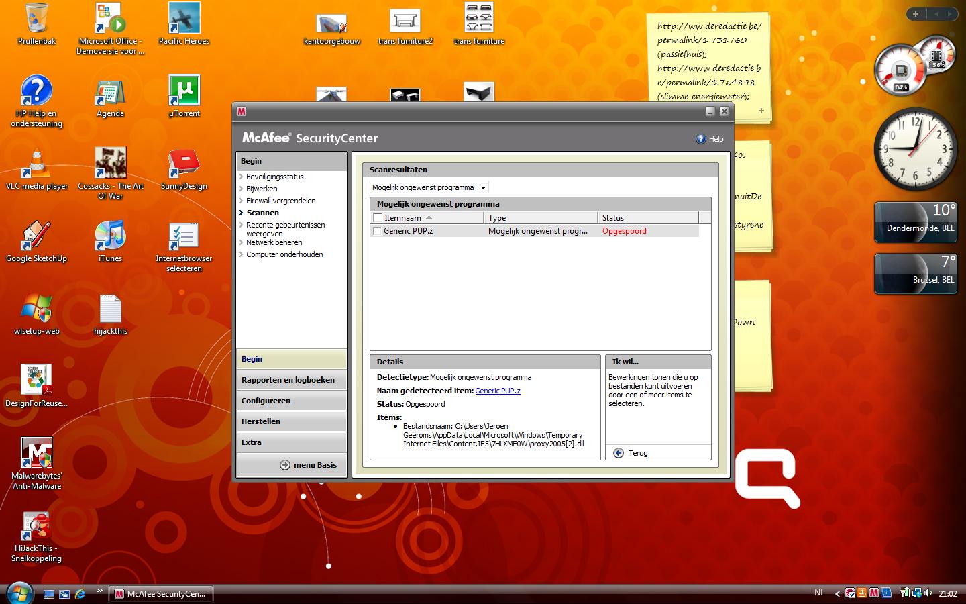Expand quick launch overflow chevron
966x604 pixels.
[x=99, y=591]
